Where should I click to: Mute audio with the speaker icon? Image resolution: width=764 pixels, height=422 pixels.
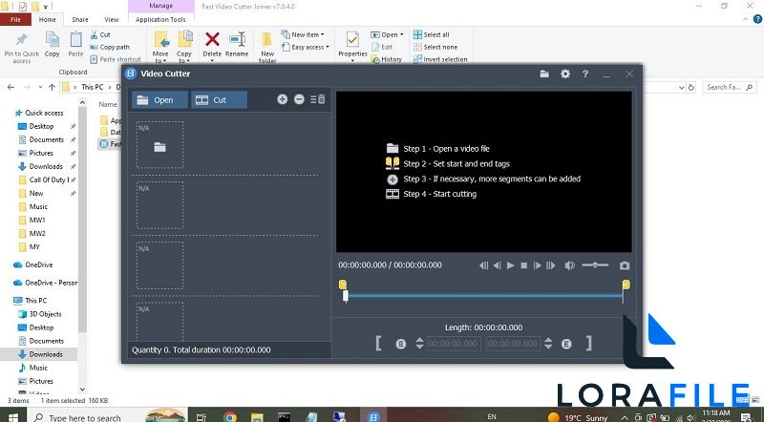pyautogui.click(x=569, y=265)
